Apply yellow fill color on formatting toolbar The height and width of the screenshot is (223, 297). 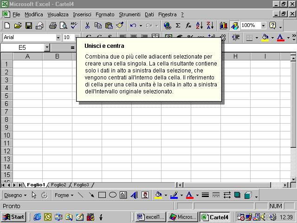coord(265,37)
